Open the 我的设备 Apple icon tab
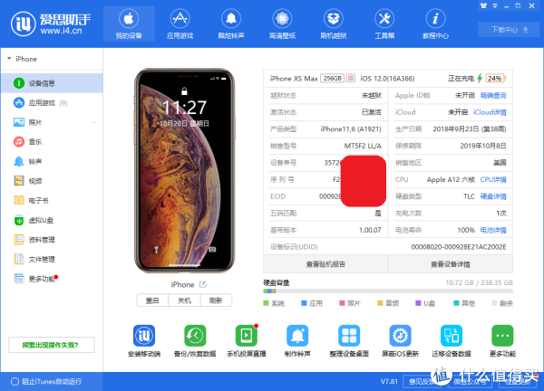Image resolution: width=544 pixels, height=391 pixels. pos(129,24)
